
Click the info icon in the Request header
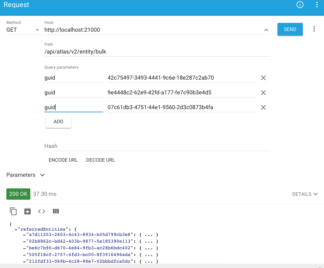pyautogui.click(x=300, y=5)
